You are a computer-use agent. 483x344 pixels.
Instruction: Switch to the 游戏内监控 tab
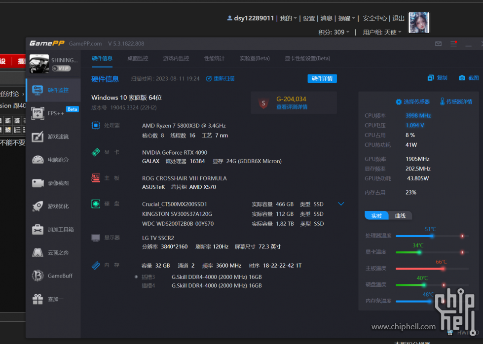coord(176,59)
